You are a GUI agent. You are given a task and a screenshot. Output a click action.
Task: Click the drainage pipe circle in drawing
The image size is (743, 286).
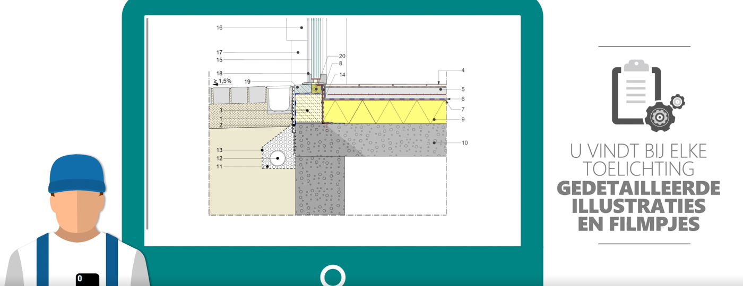coord(278,158)
